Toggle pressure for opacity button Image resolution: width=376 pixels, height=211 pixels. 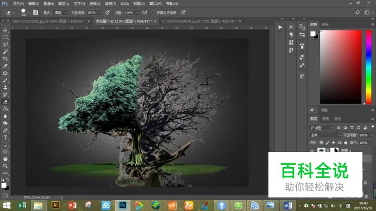coord(108,12)
